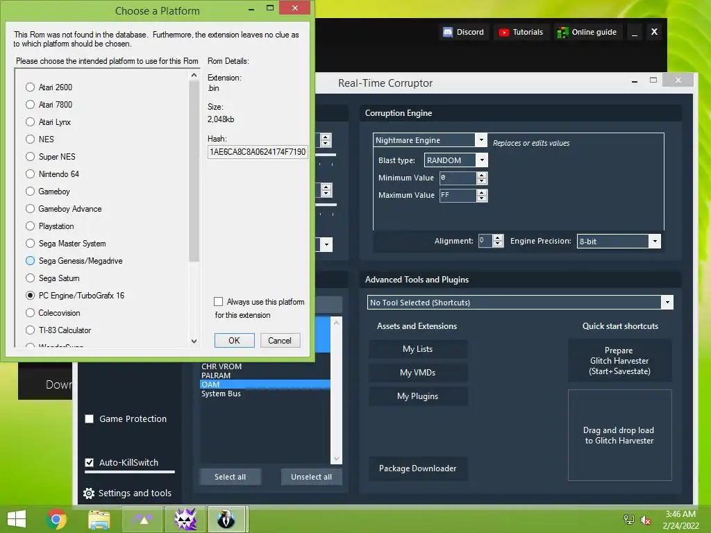Click the Maximum Value stepper
Screen dimensions: 711x533
(x=482, y=195)
